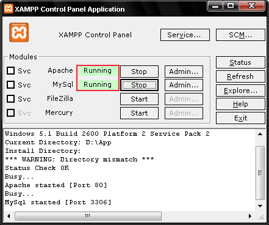Close the XAMPP Control Panel window
The width and height of the screenshot is (269, 225).
[252, 6]
